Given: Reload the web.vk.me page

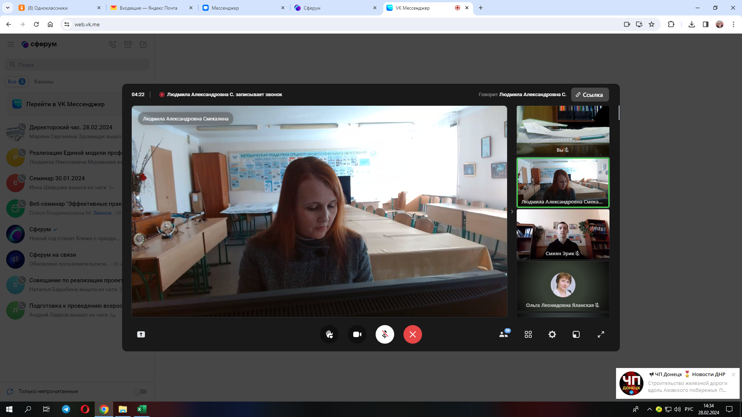Looking at the screenshot, I should click(x=36, y=24).
